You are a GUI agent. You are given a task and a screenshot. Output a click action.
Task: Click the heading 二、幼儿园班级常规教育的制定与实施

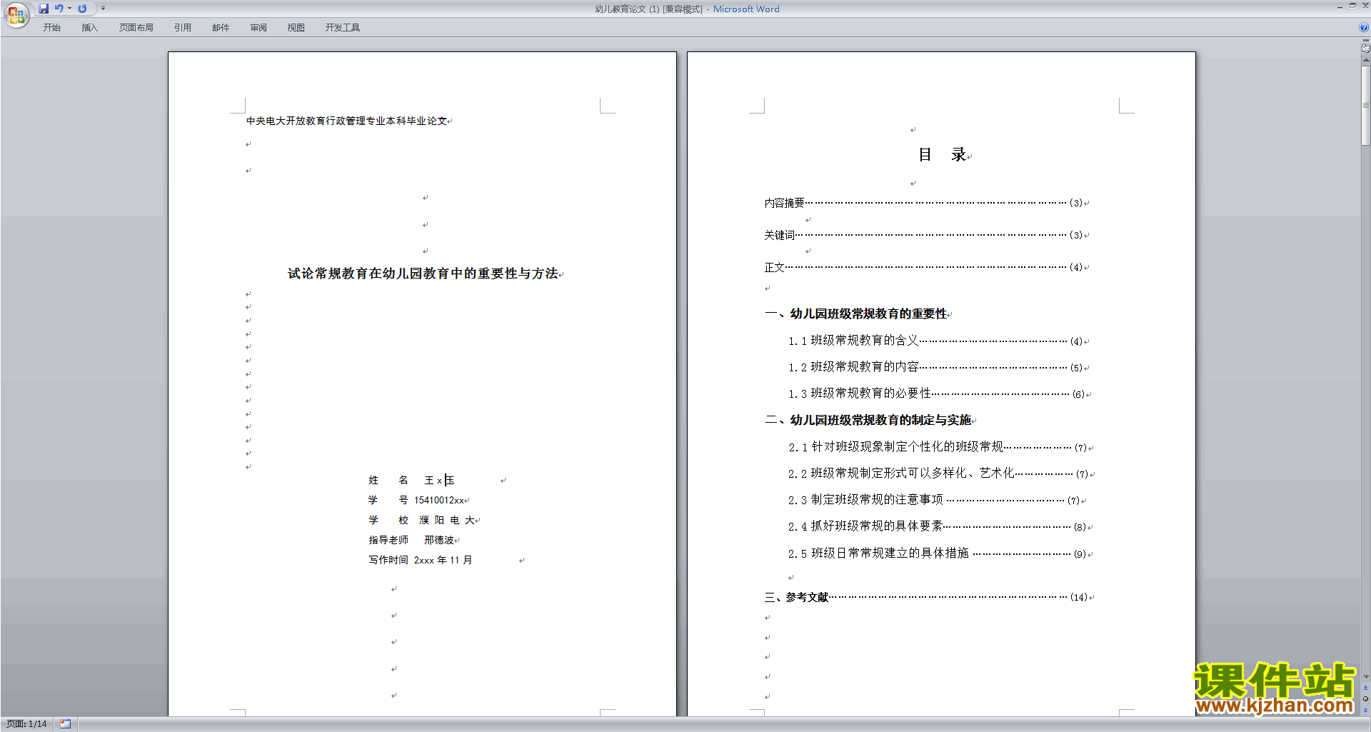(x=868, y=421)
